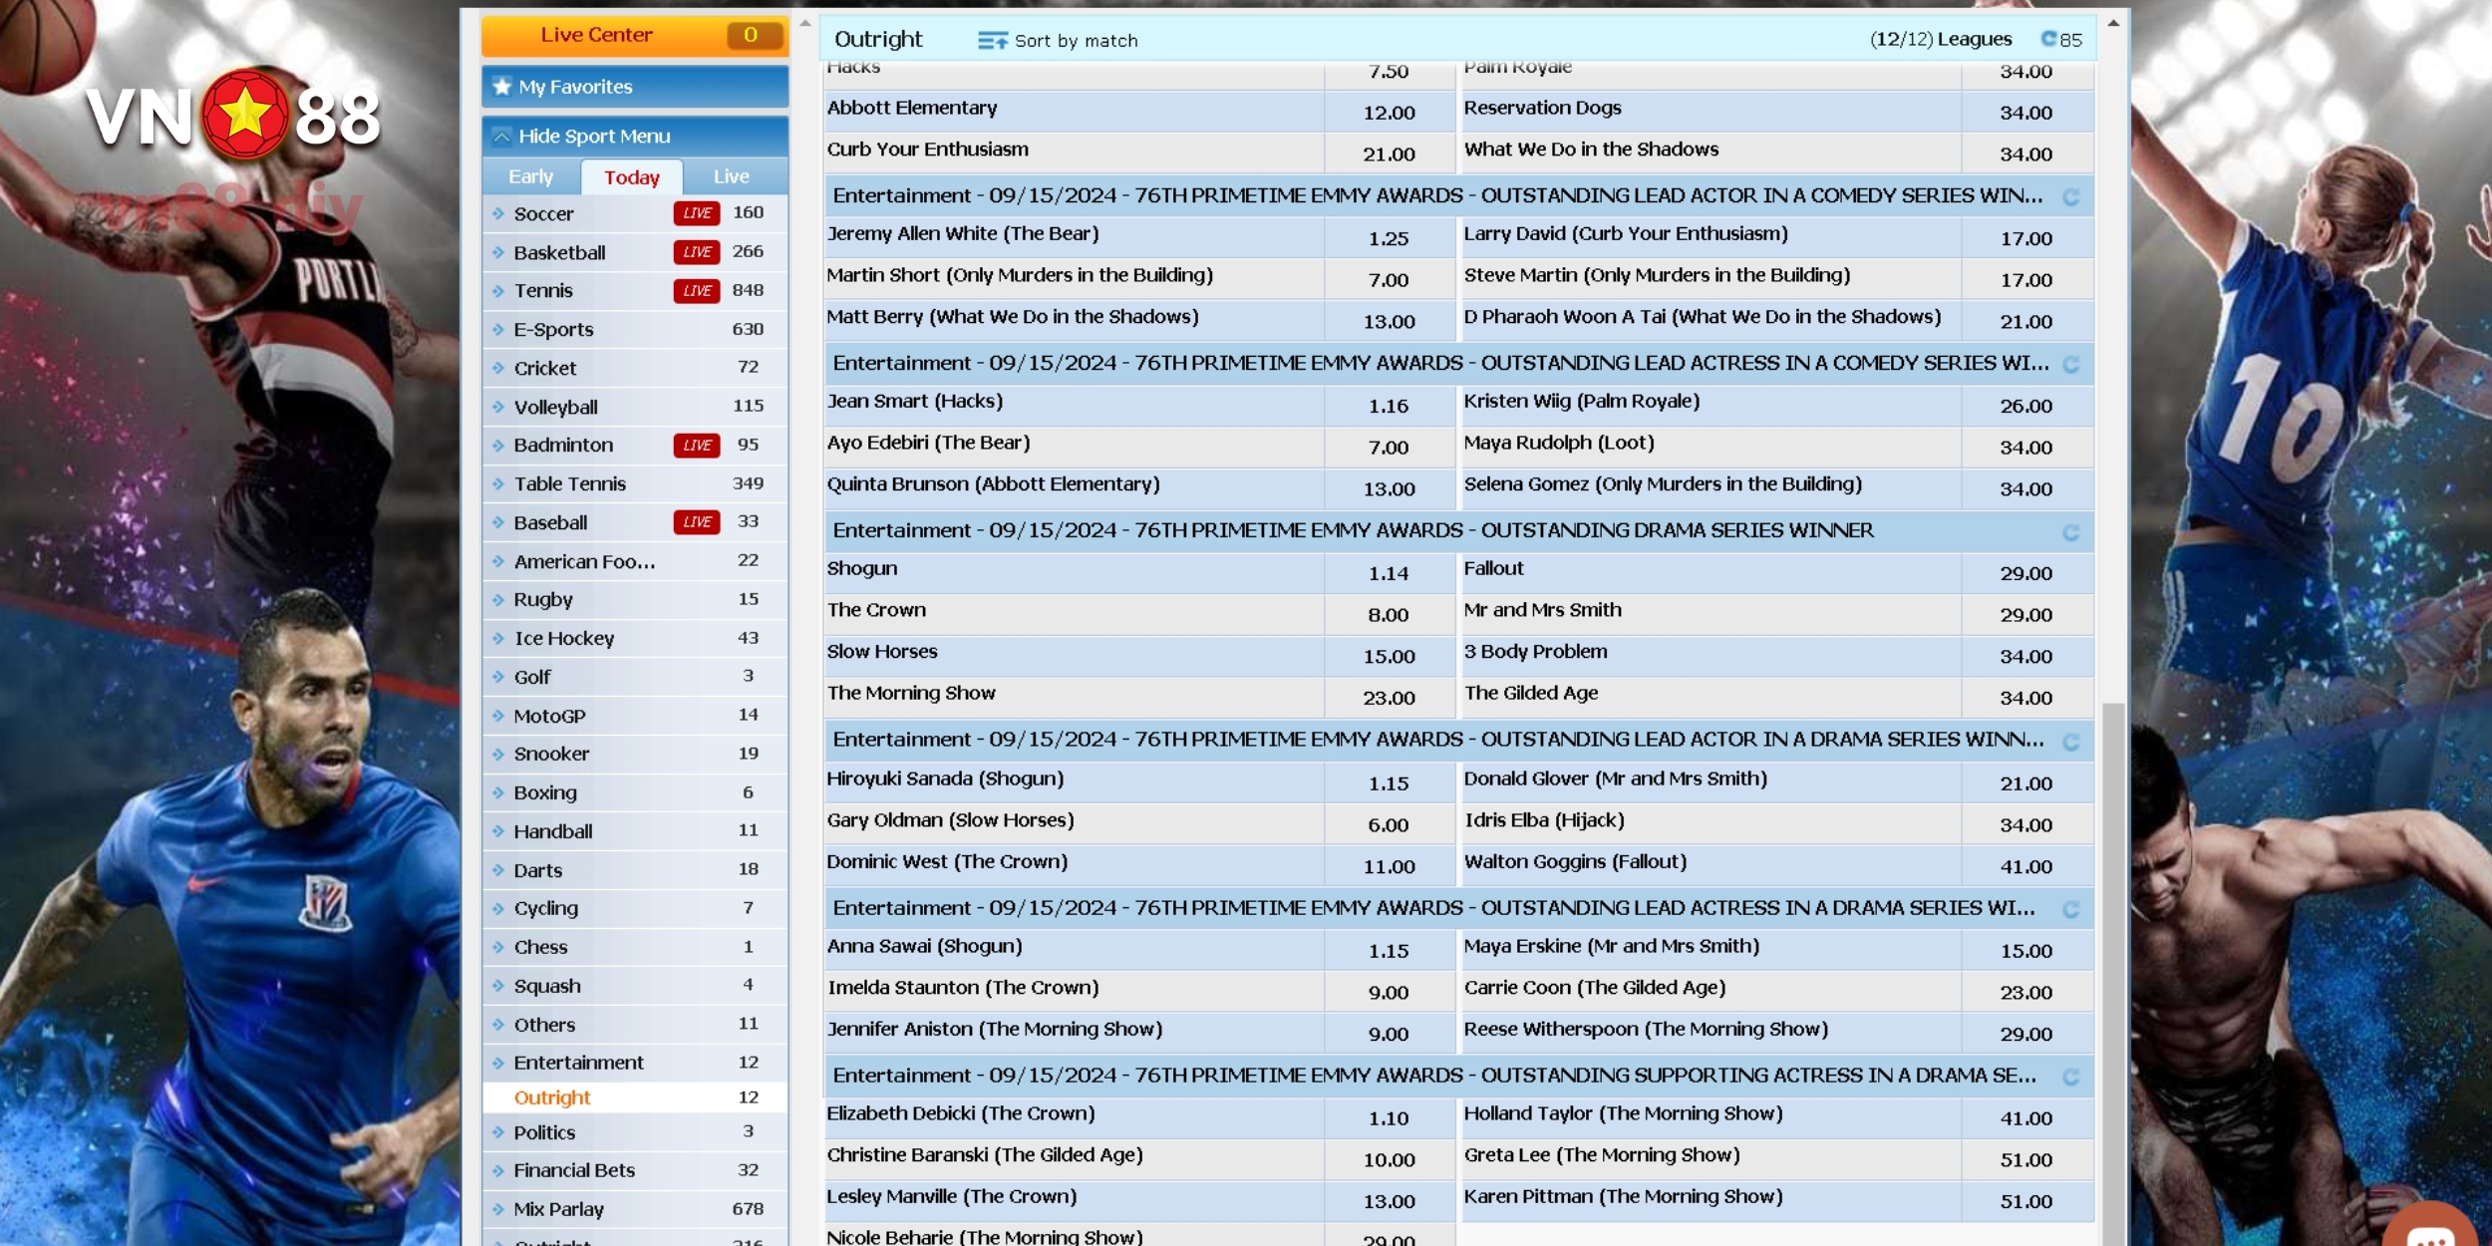Image resolution: width=2492 pixels, height=1246 pixels.
Task: Refresh the Lead Actor Drama market
Action: 2070,742
